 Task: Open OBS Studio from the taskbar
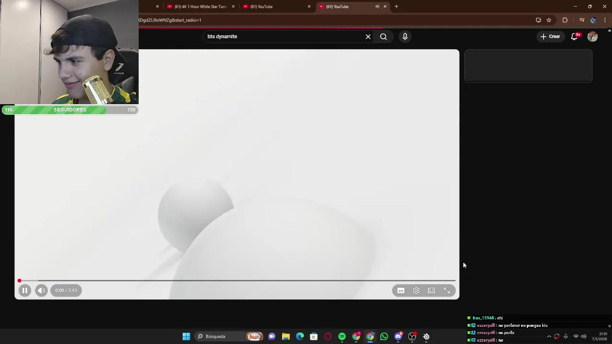click(412, 336)
